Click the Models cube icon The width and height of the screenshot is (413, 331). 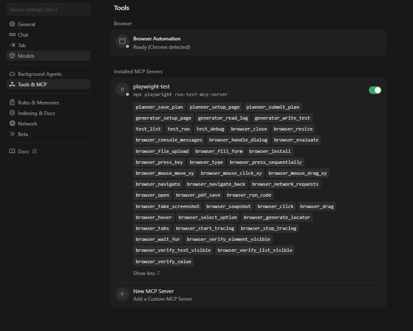tap(12, 56)
